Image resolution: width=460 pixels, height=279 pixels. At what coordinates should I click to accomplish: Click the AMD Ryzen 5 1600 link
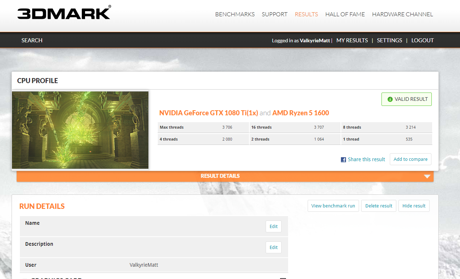point(300,113)
